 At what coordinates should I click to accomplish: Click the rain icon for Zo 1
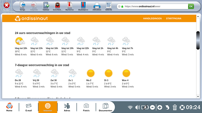click(72, 73)
